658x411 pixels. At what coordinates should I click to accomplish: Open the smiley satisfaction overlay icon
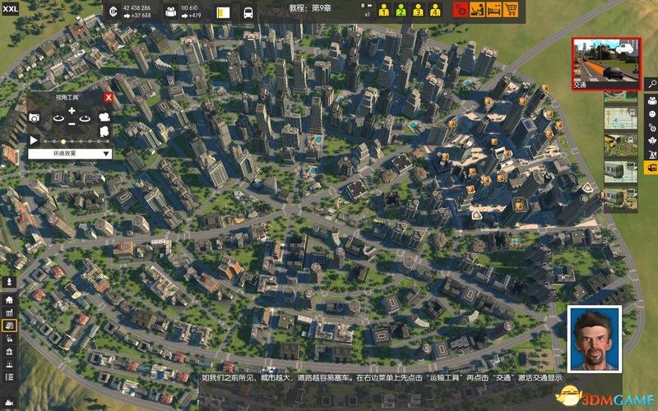[651, 114]
